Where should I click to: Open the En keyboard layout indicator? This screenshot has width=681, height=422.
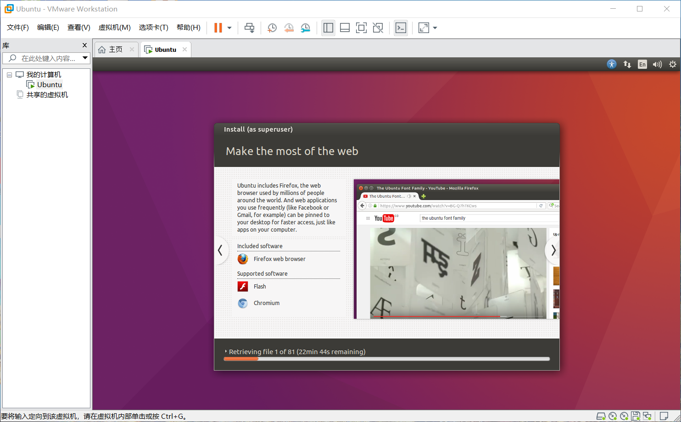pyautogui.click(x=642, y=64)
